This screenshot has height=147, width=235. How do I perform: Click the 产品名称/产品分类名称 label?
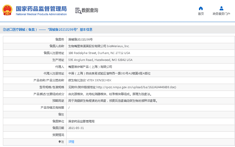(49, 80)
